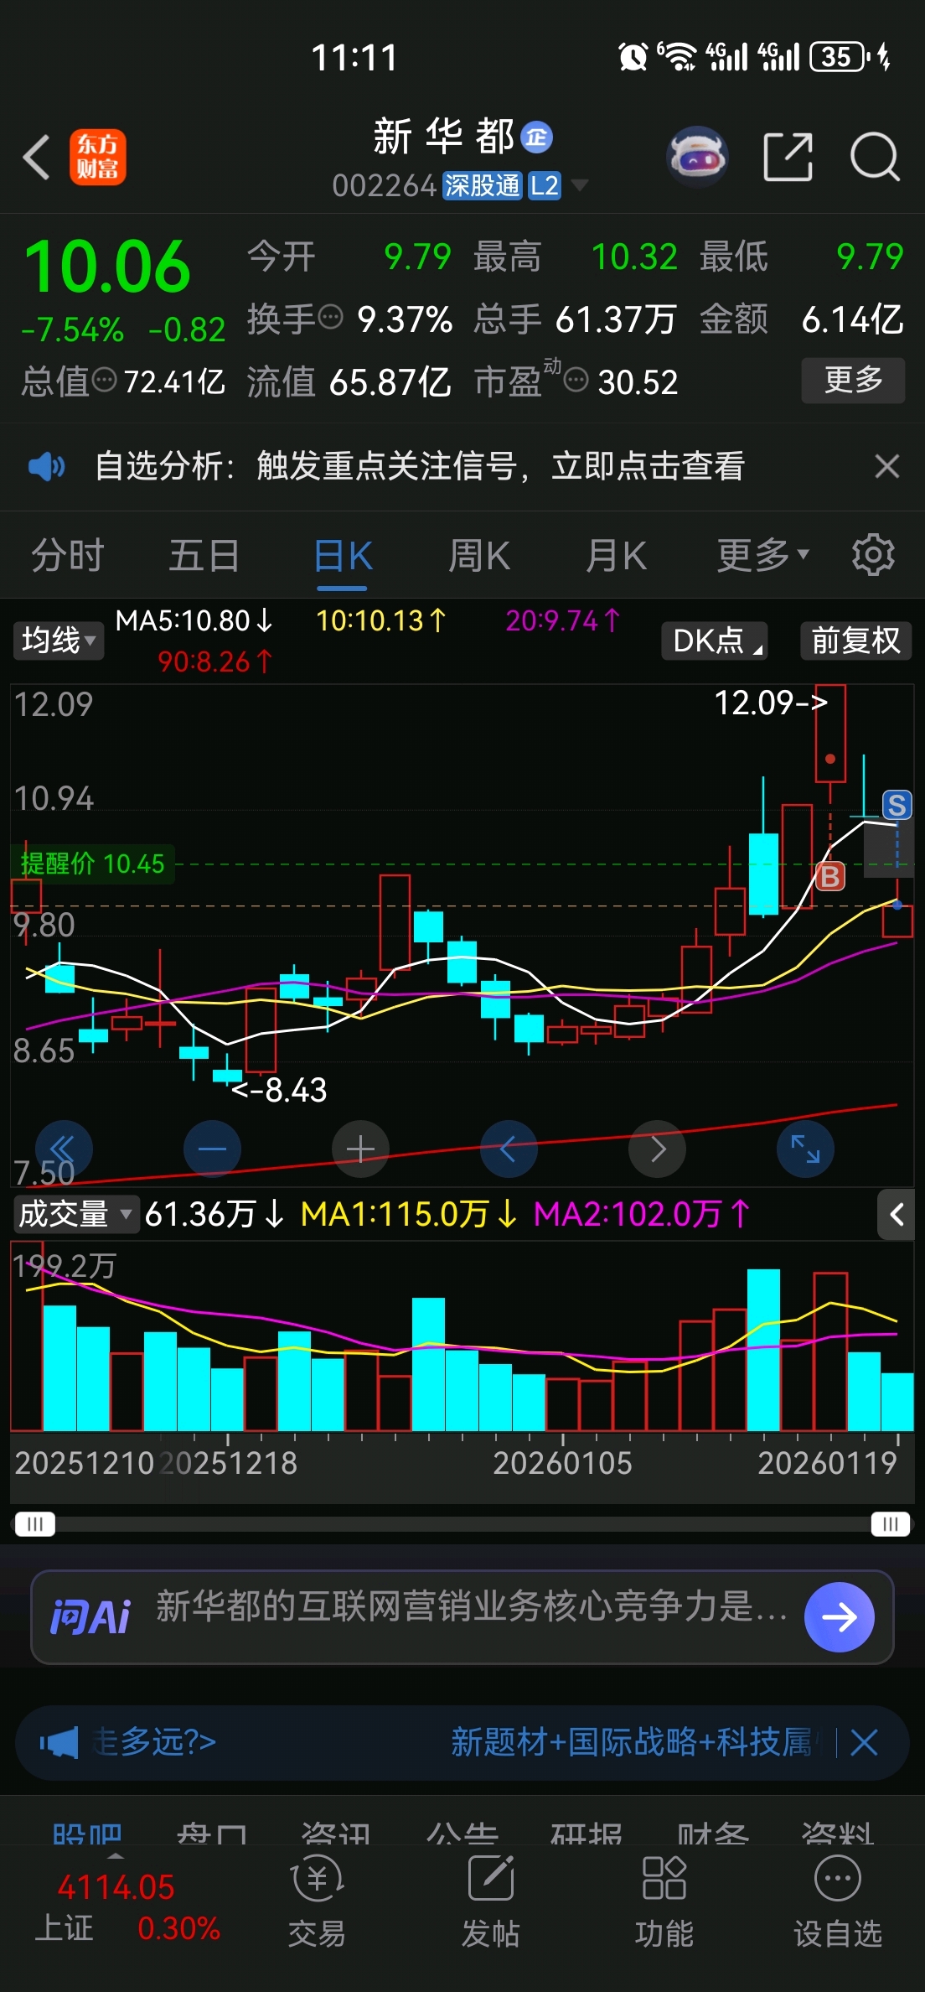Open the 更多 chart period dropdown
The image size is (925, 1992).
pyautogui.click(x=763, y=555)
